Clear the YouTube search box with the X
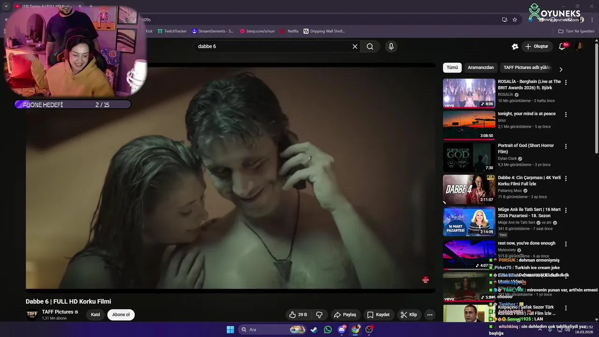 tap(355, 46)
